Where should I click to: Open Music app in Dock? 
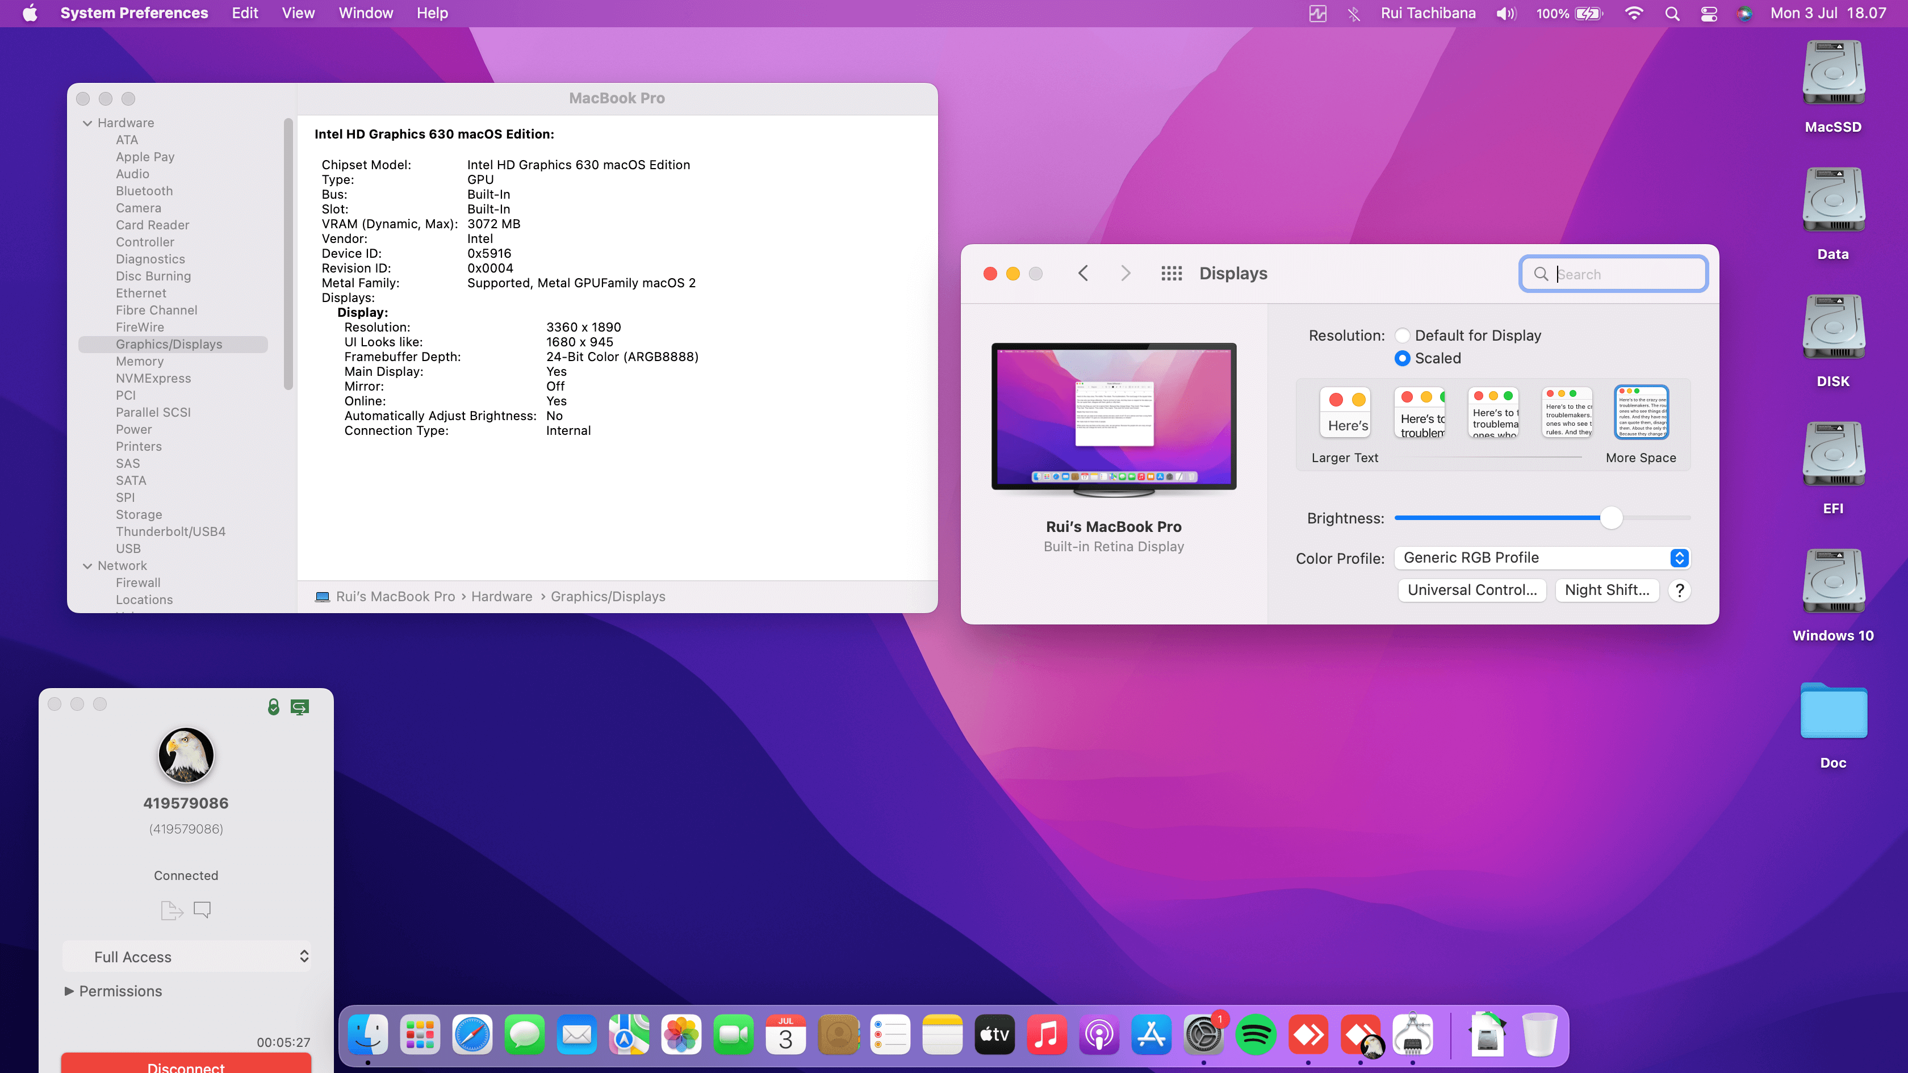pyautogui.click(x=1047, y=1034)
